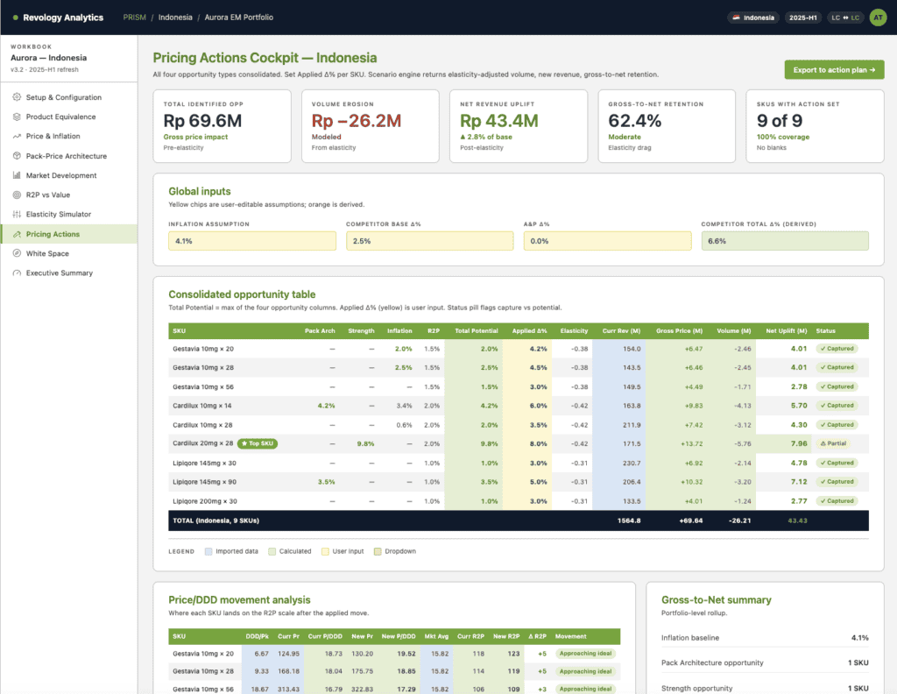Open Setup & Configuration page

[68, 97]
